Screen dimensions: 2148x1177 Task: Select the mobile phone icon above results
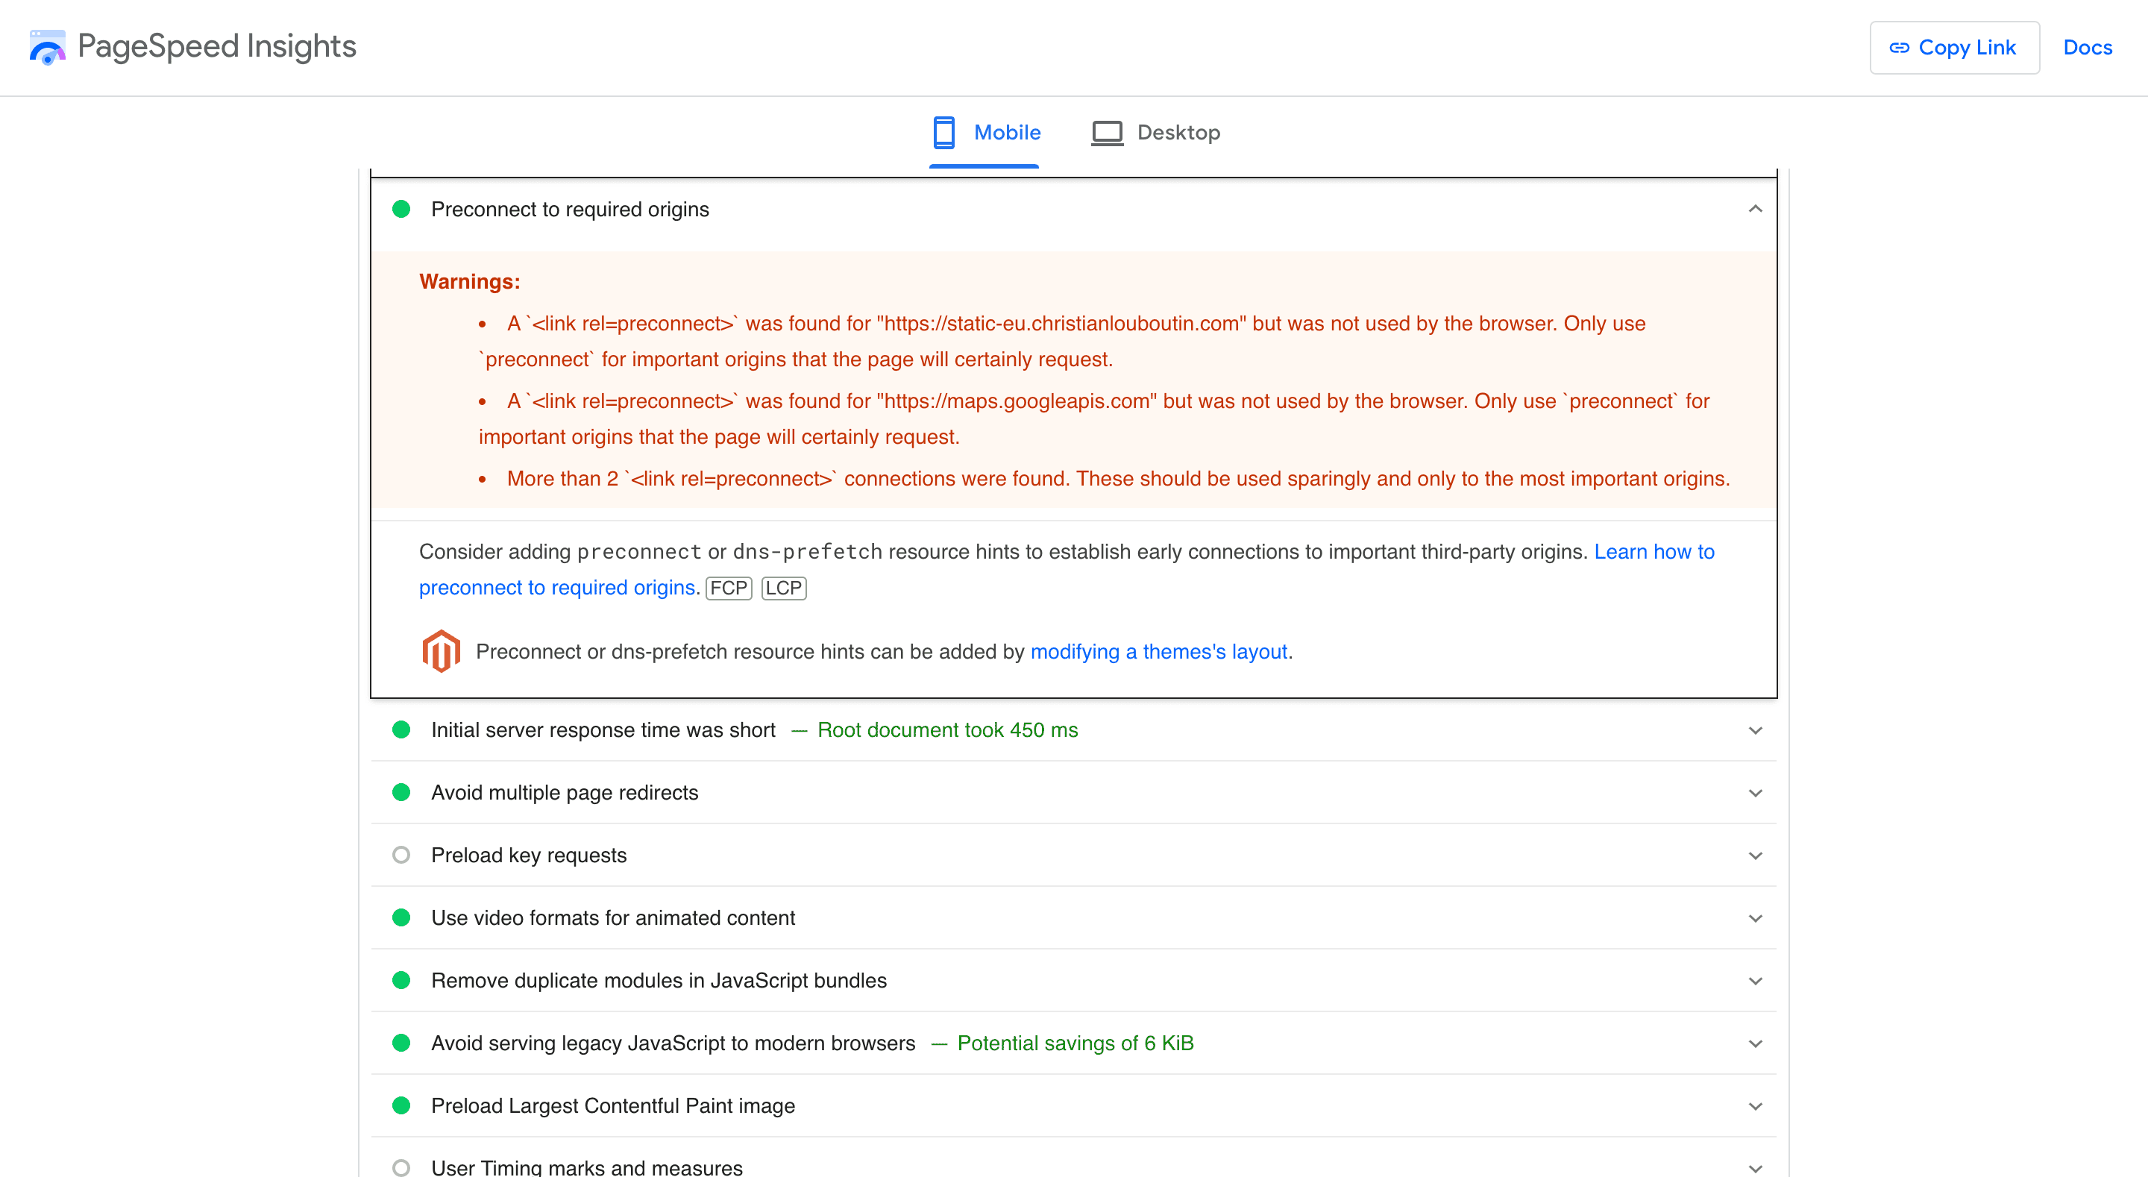pos(945,132)
